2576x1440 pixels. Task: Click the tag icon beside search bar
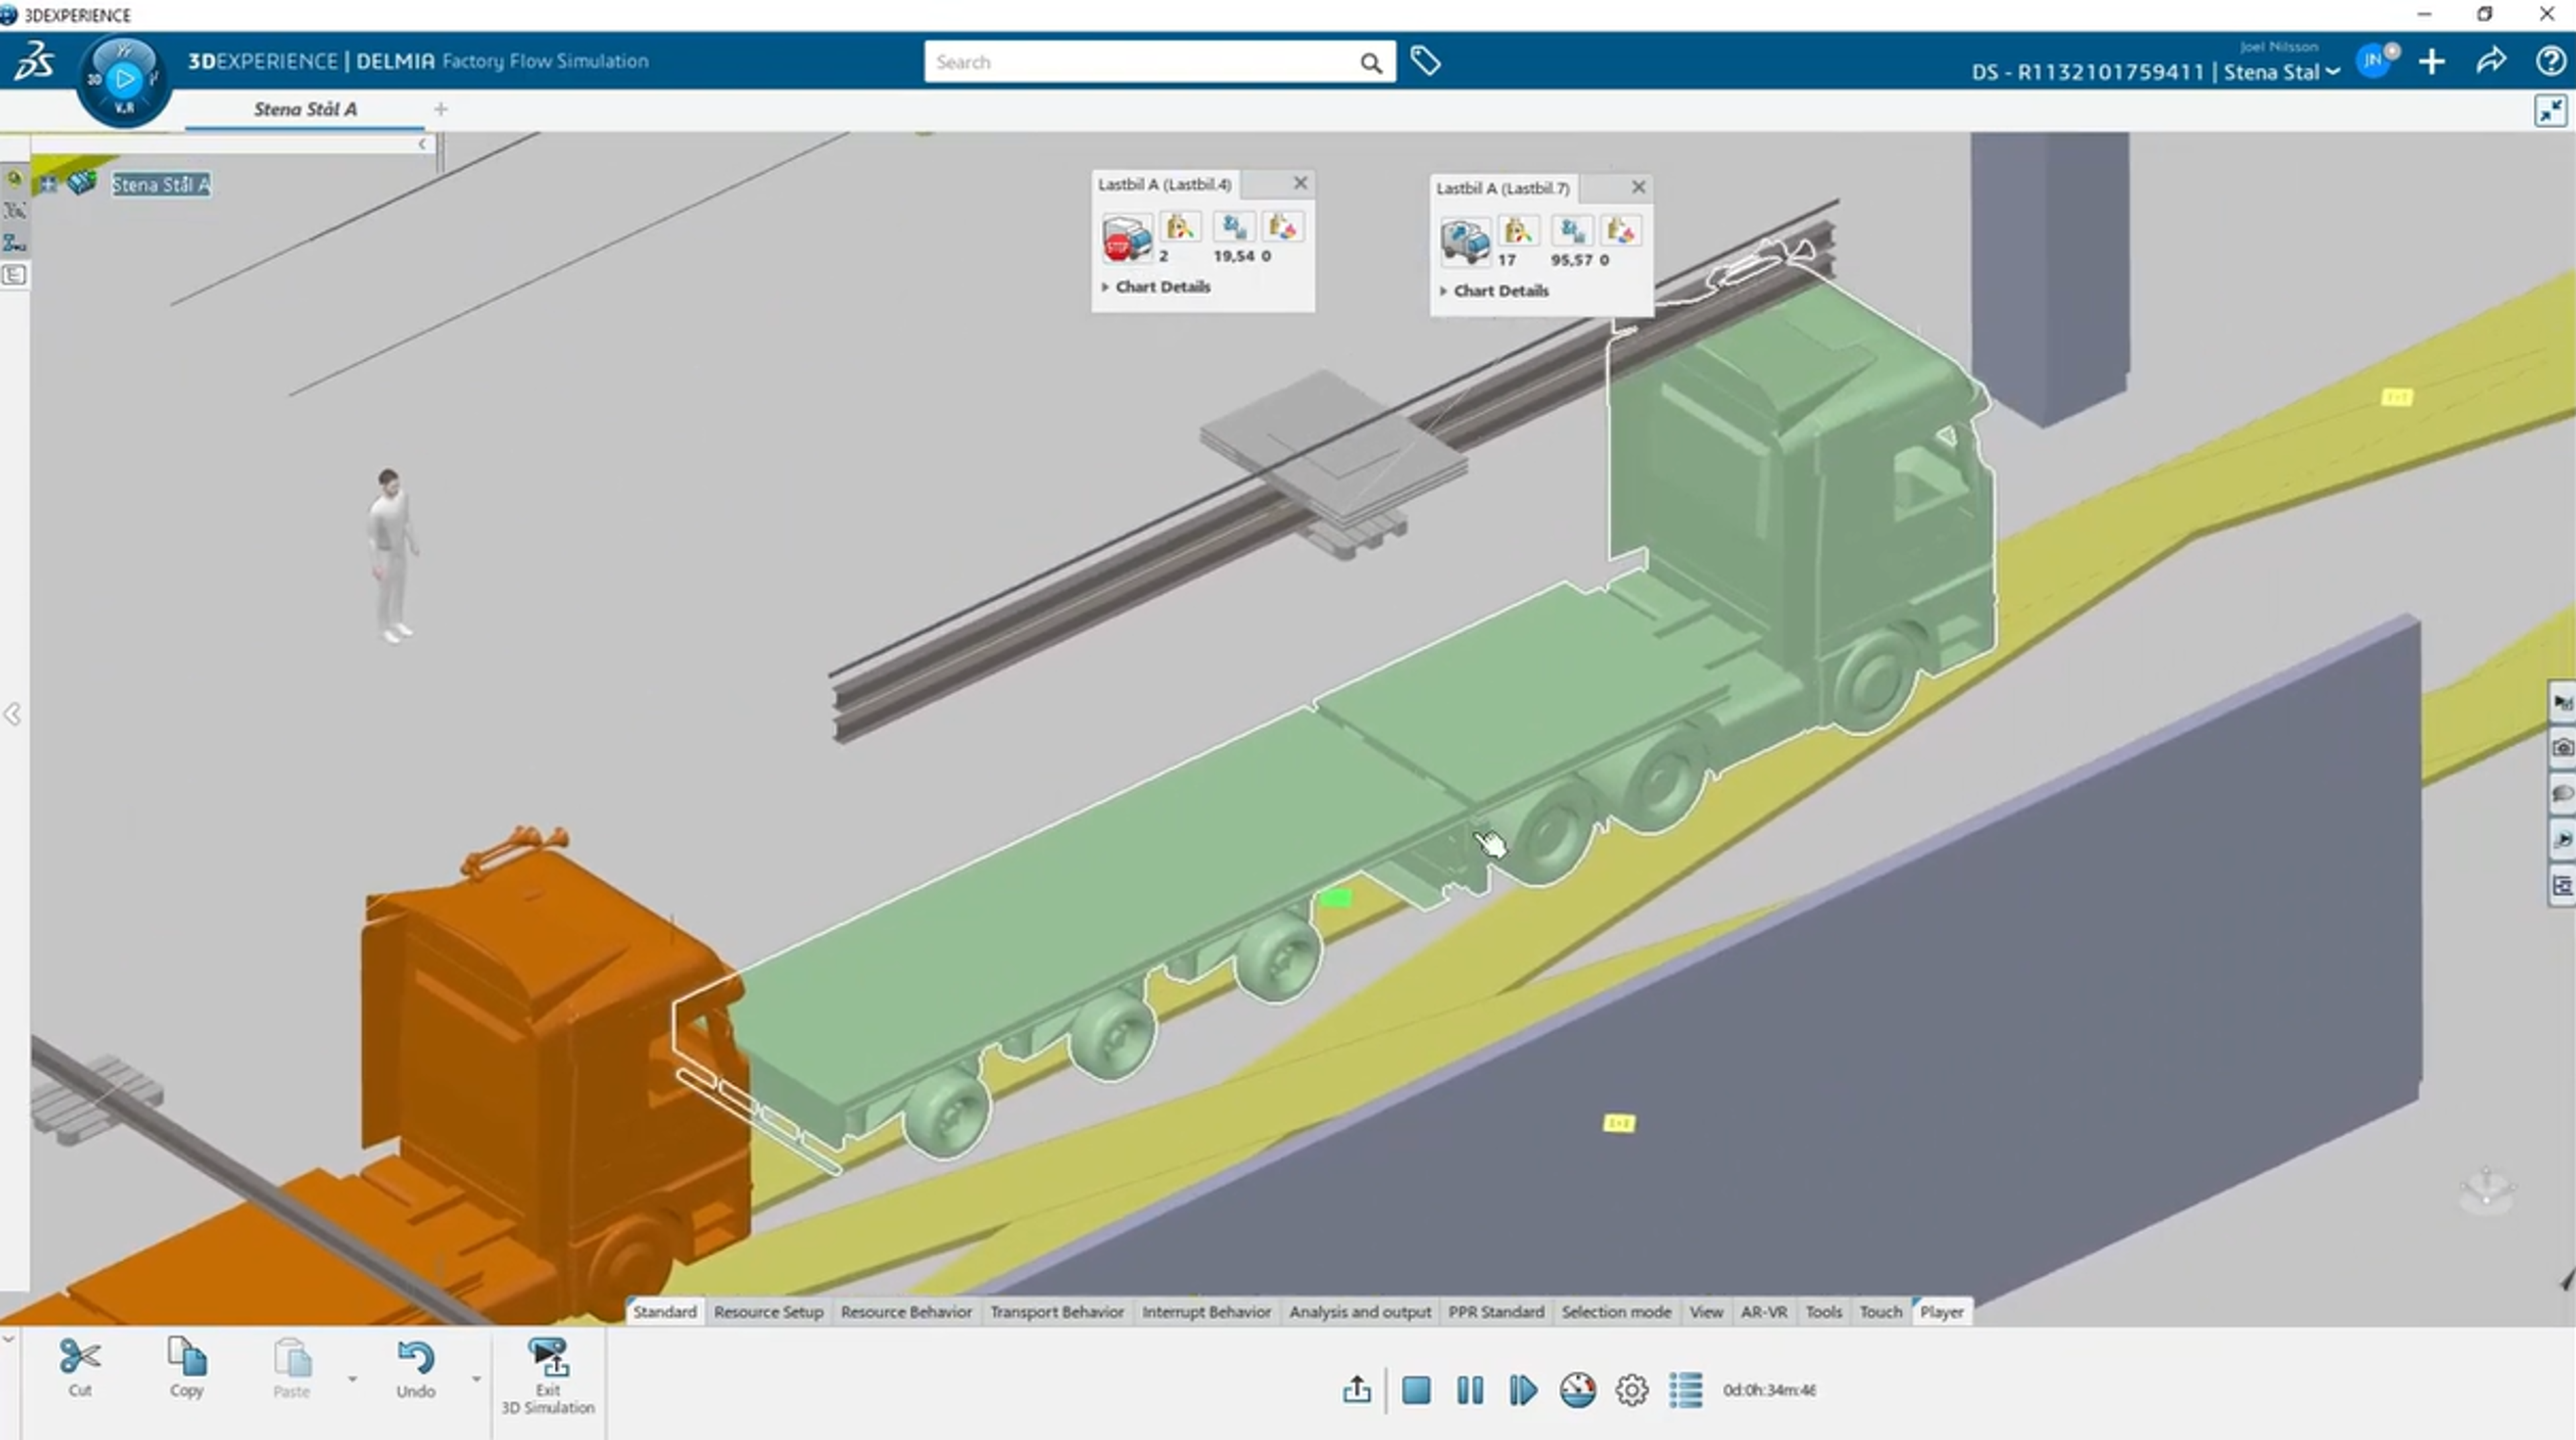pyautogui.click(x=1425, y=61)
